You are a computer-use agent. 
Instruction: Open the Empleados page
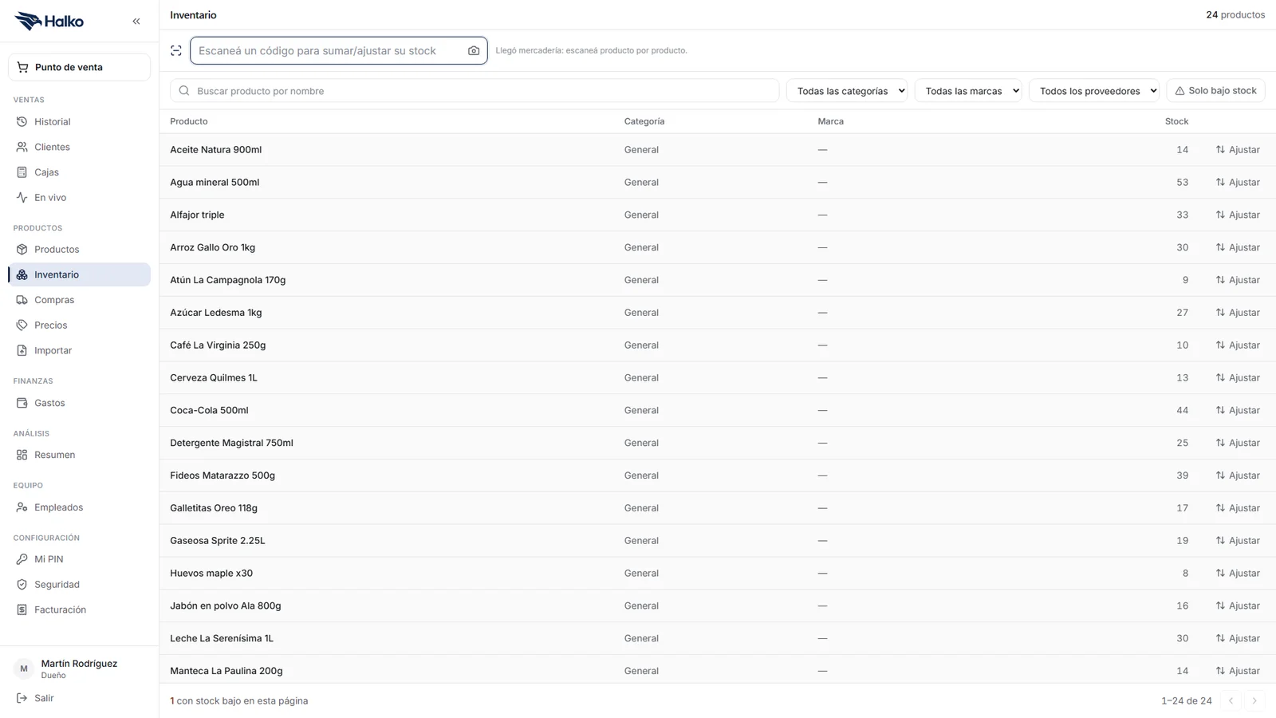(79, 507)
